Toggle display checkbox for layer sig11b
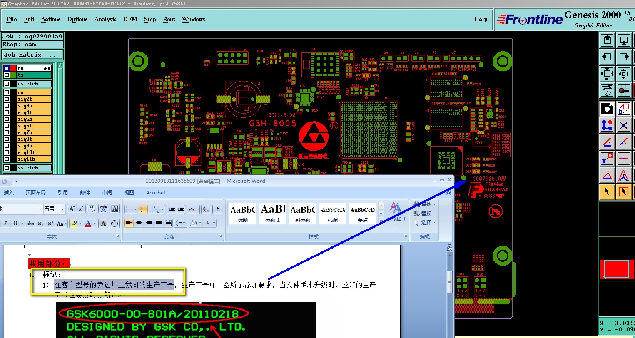The image size is (635, 338). click(x=7, y=159)
